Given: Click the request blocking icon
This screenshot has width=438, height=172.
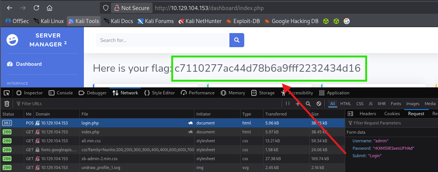Looking at the screenshot, I should coord(318,104).
